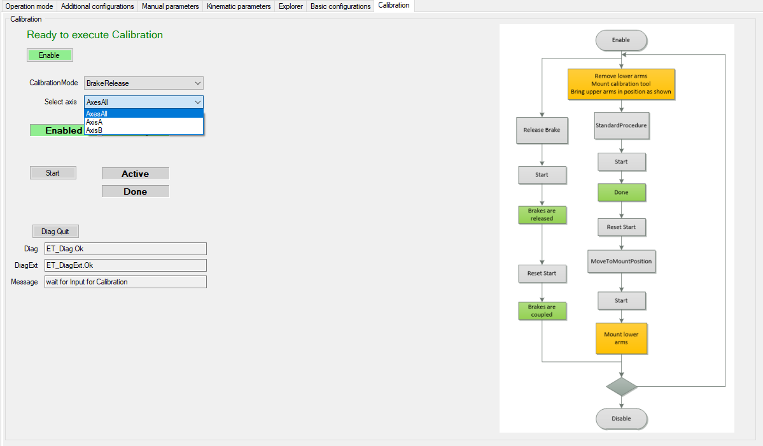Click the Done status indicator
This screenshot has width=763, height=446.
click(136, 192)
